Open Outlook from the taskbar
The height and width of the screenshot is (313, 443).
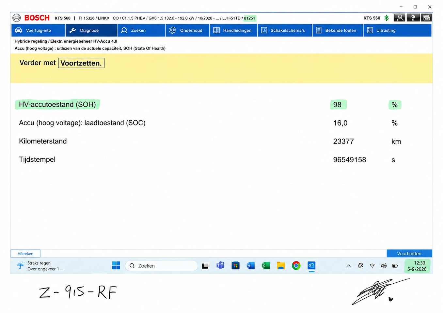[311, 266]
